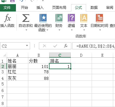
Task: Open the quick access toolbar customize arrow
Action: (43, 1)
